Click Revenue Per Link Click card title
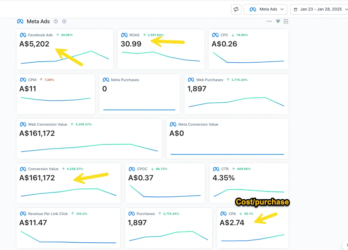 [48, 214]
